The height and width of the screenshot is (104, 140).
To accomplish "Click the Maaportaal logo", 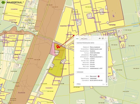I will (12, 2).
